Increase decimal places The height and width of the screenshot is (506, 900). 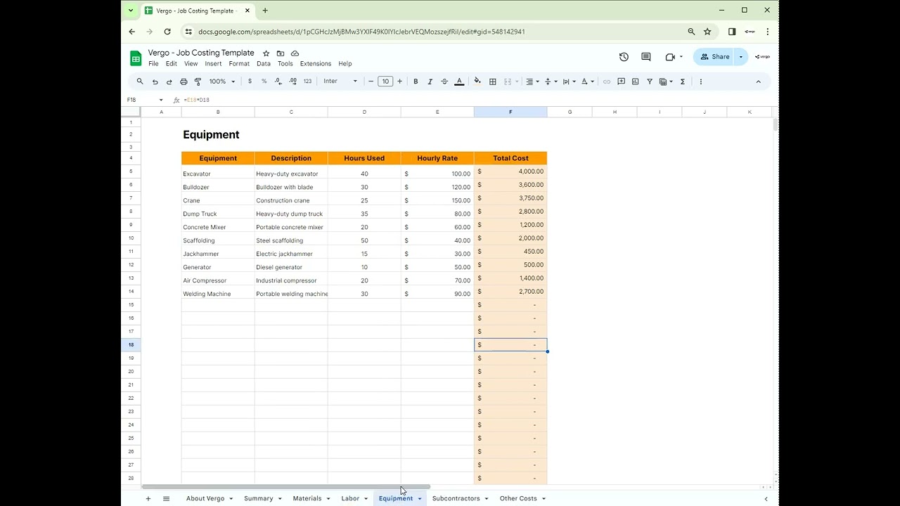pos(292,82)
